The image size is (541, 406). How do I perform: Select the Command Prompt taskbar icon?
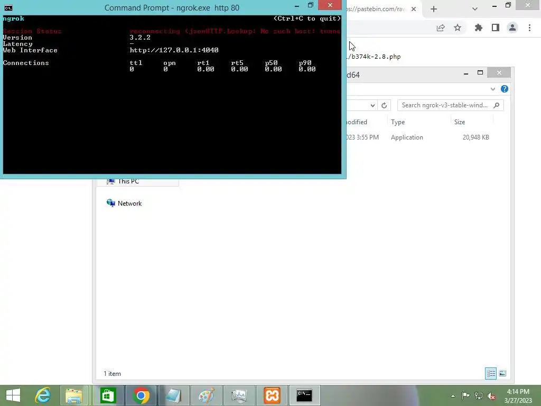point(304,395)
